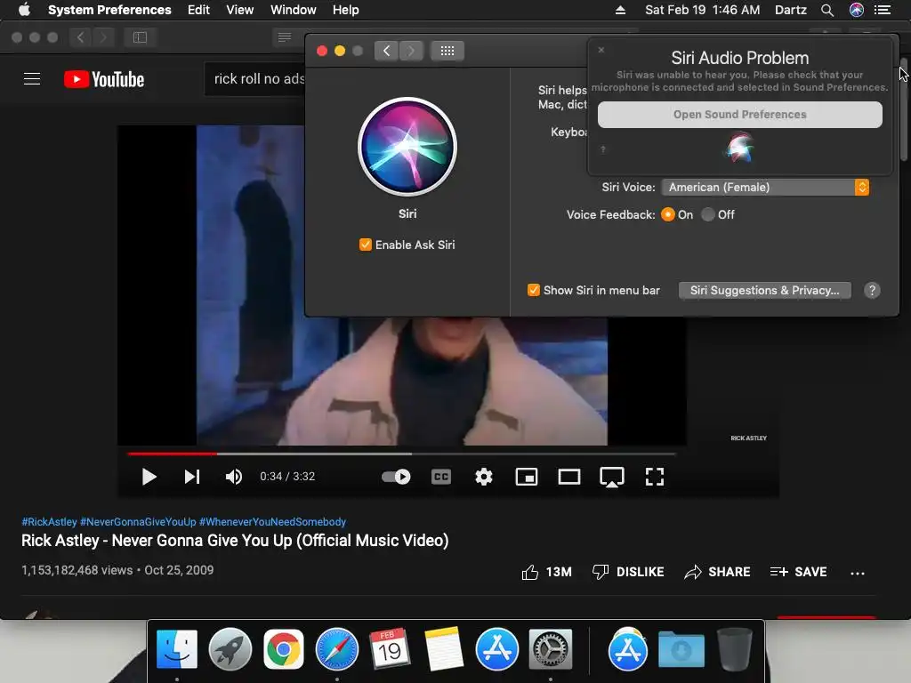
Task: Click Safari reader view lines icon
Action: click(x=284, y=37)
